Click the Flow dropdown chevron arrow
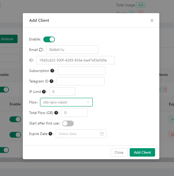 pos(88,102)
